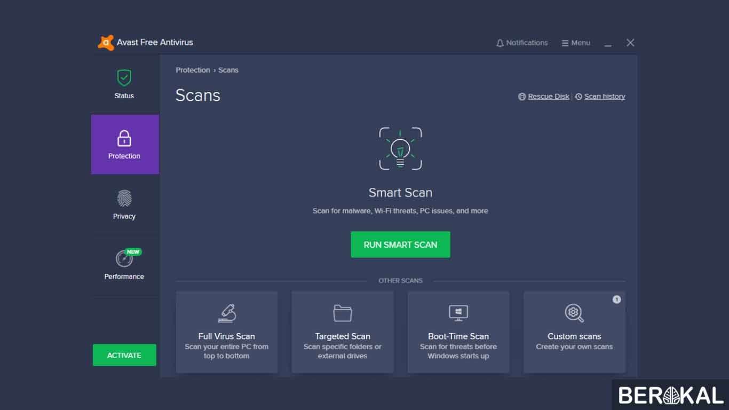
Task: Open the Privacy fingerprint tab
Action: pos(124,204)
